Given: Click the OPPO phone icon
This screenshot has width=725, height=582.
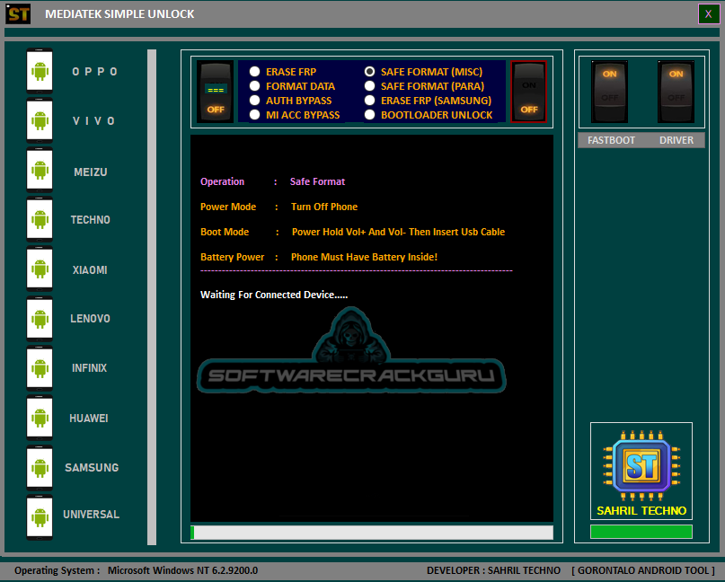Looking at the screenshot, I should 40,71.
